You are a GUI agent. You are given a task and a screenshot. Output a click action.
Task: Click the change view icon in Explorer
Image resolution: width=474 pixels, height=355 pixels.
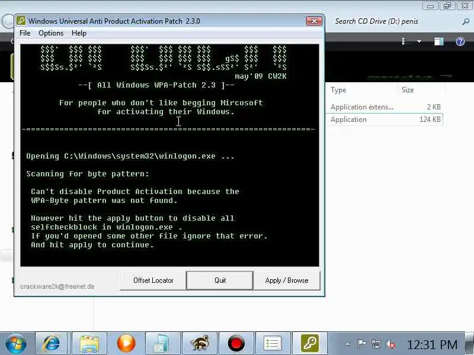406,41
